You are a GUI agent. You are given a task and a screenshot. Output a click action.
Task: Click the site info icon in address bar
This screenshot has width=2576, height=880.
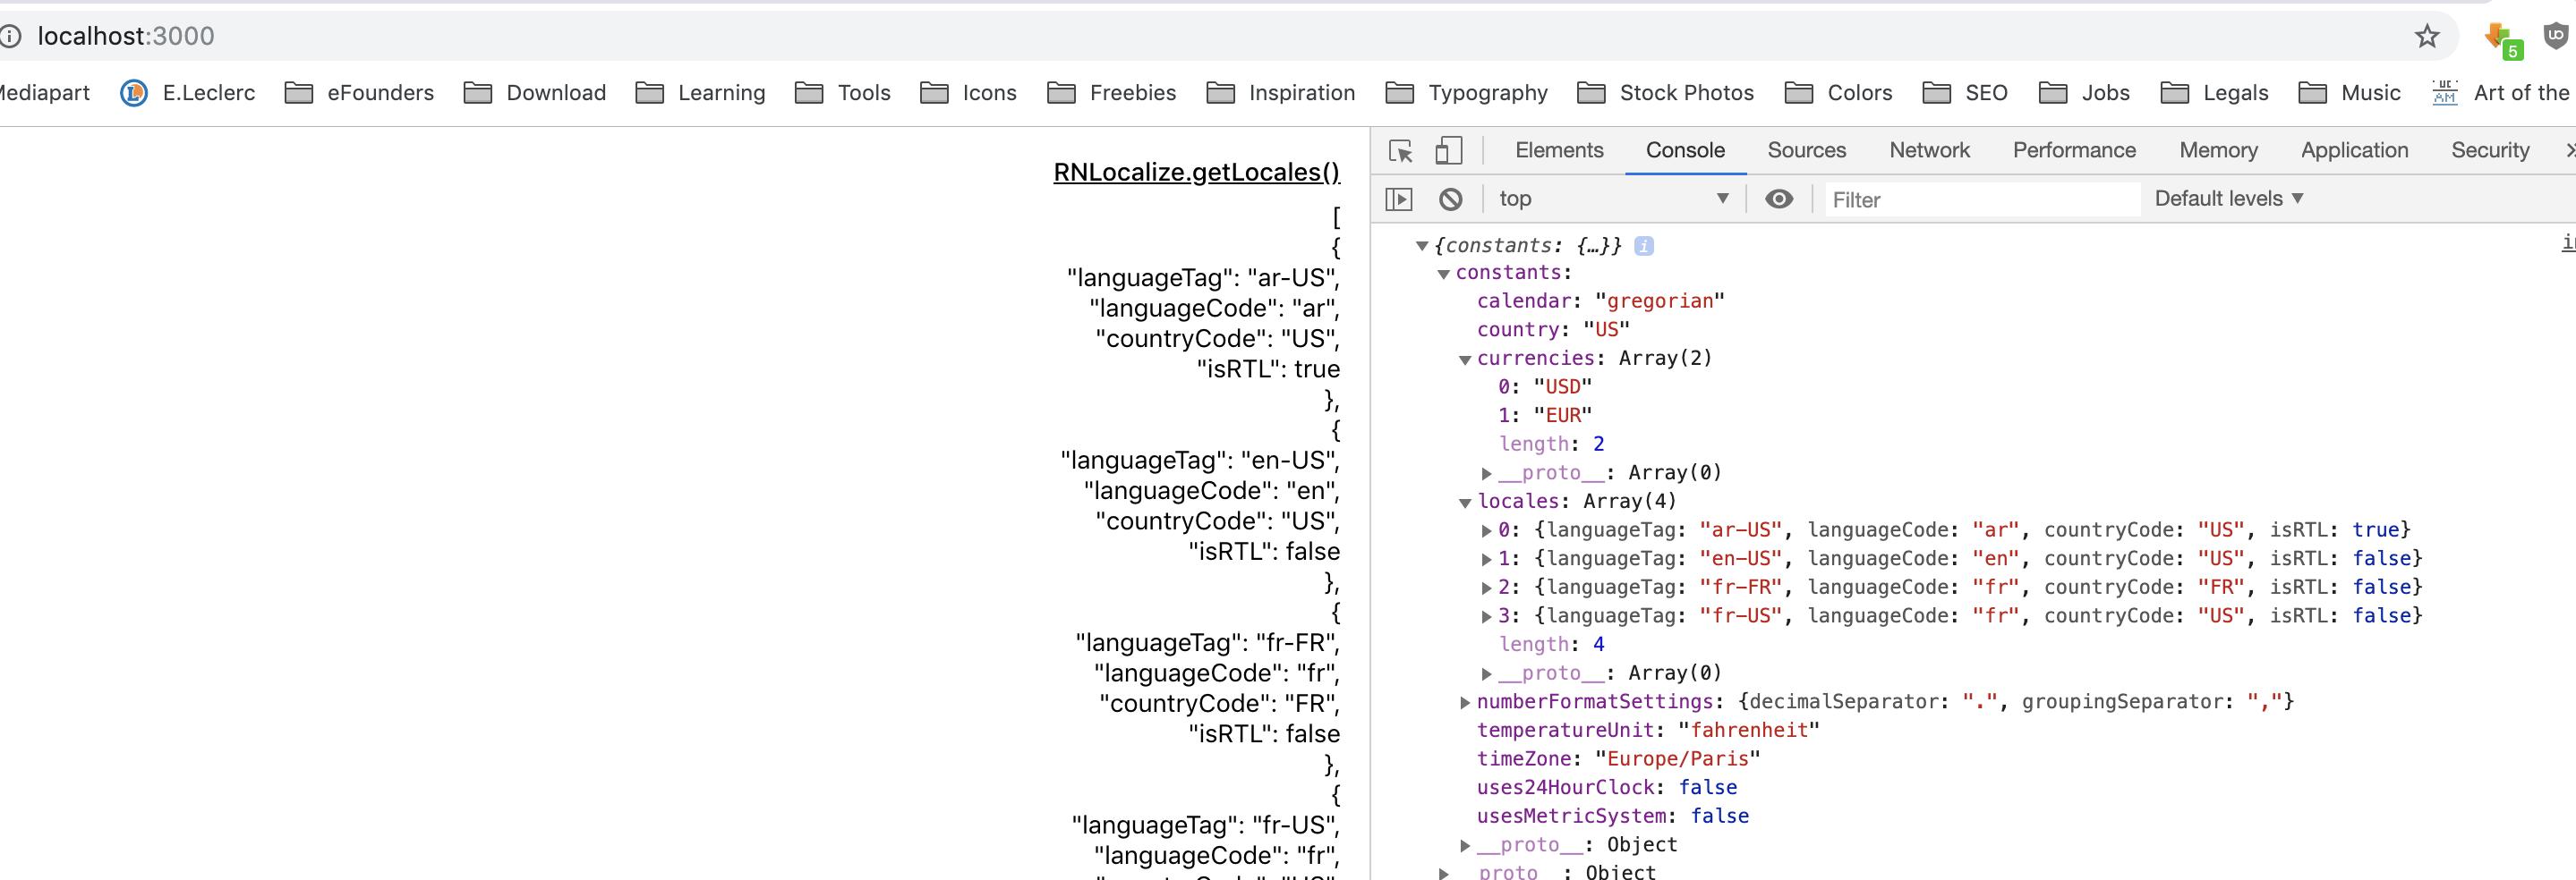(x=10, y=37)
